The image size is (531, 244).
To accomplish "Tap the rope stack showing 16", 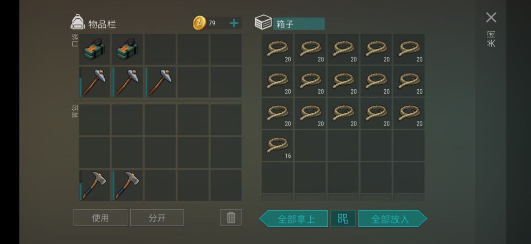I will (277, 146).
